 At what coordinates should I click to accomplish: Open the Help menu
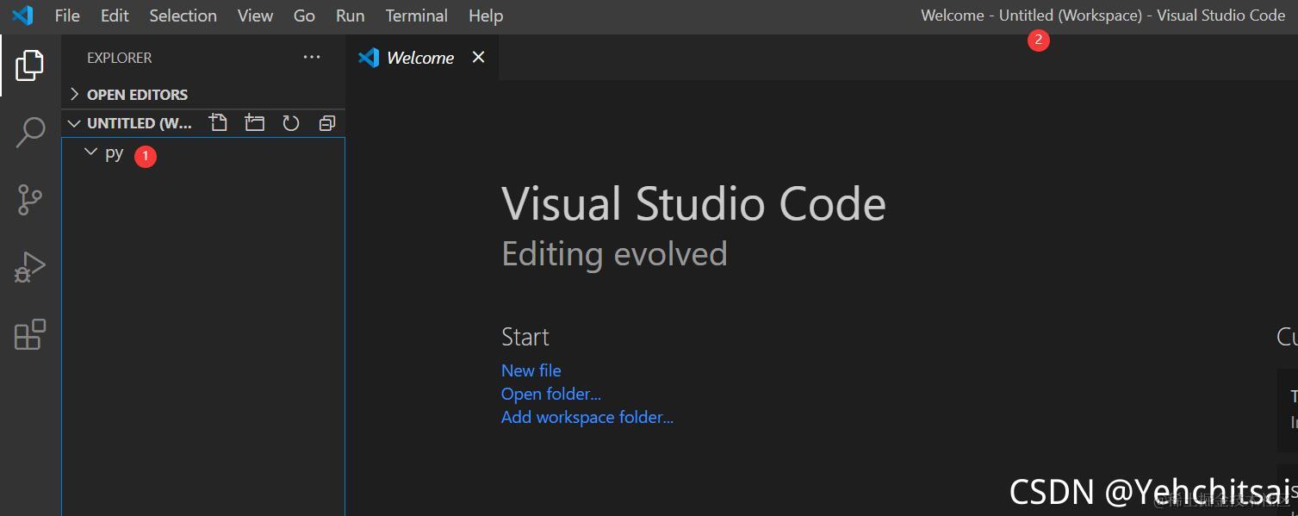pyautogui.click(x=486, y=16)
